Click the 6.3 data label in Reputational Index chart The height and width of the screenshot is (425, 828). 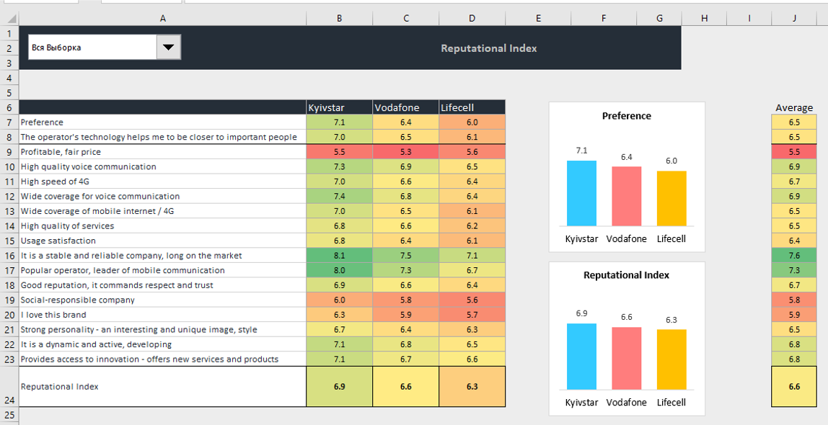671,320
